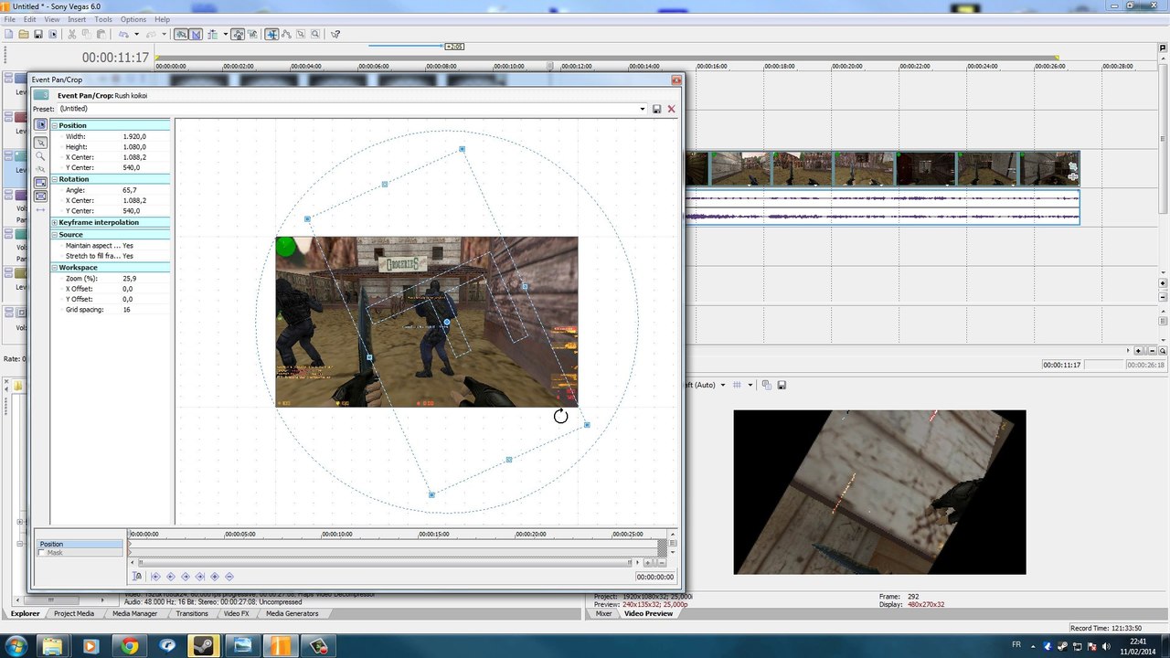Save snapshot of the video preview to file
The width and height of the screenshot is (1170, 658).
click(x=782, y=385)
